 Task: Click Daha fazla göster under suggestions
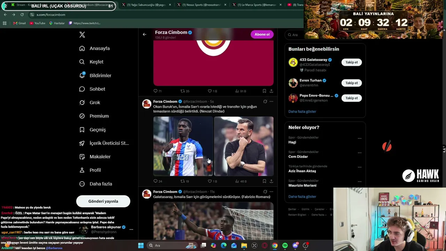pyautogui.click(x=302, y=112)
